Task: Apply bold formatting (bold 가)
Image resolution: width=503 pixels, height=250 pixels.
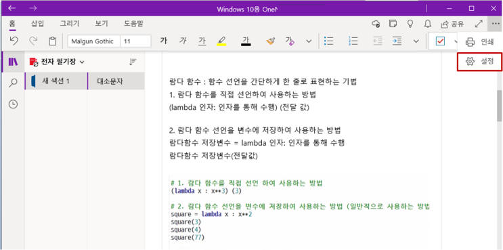Action: click(164, 41)
